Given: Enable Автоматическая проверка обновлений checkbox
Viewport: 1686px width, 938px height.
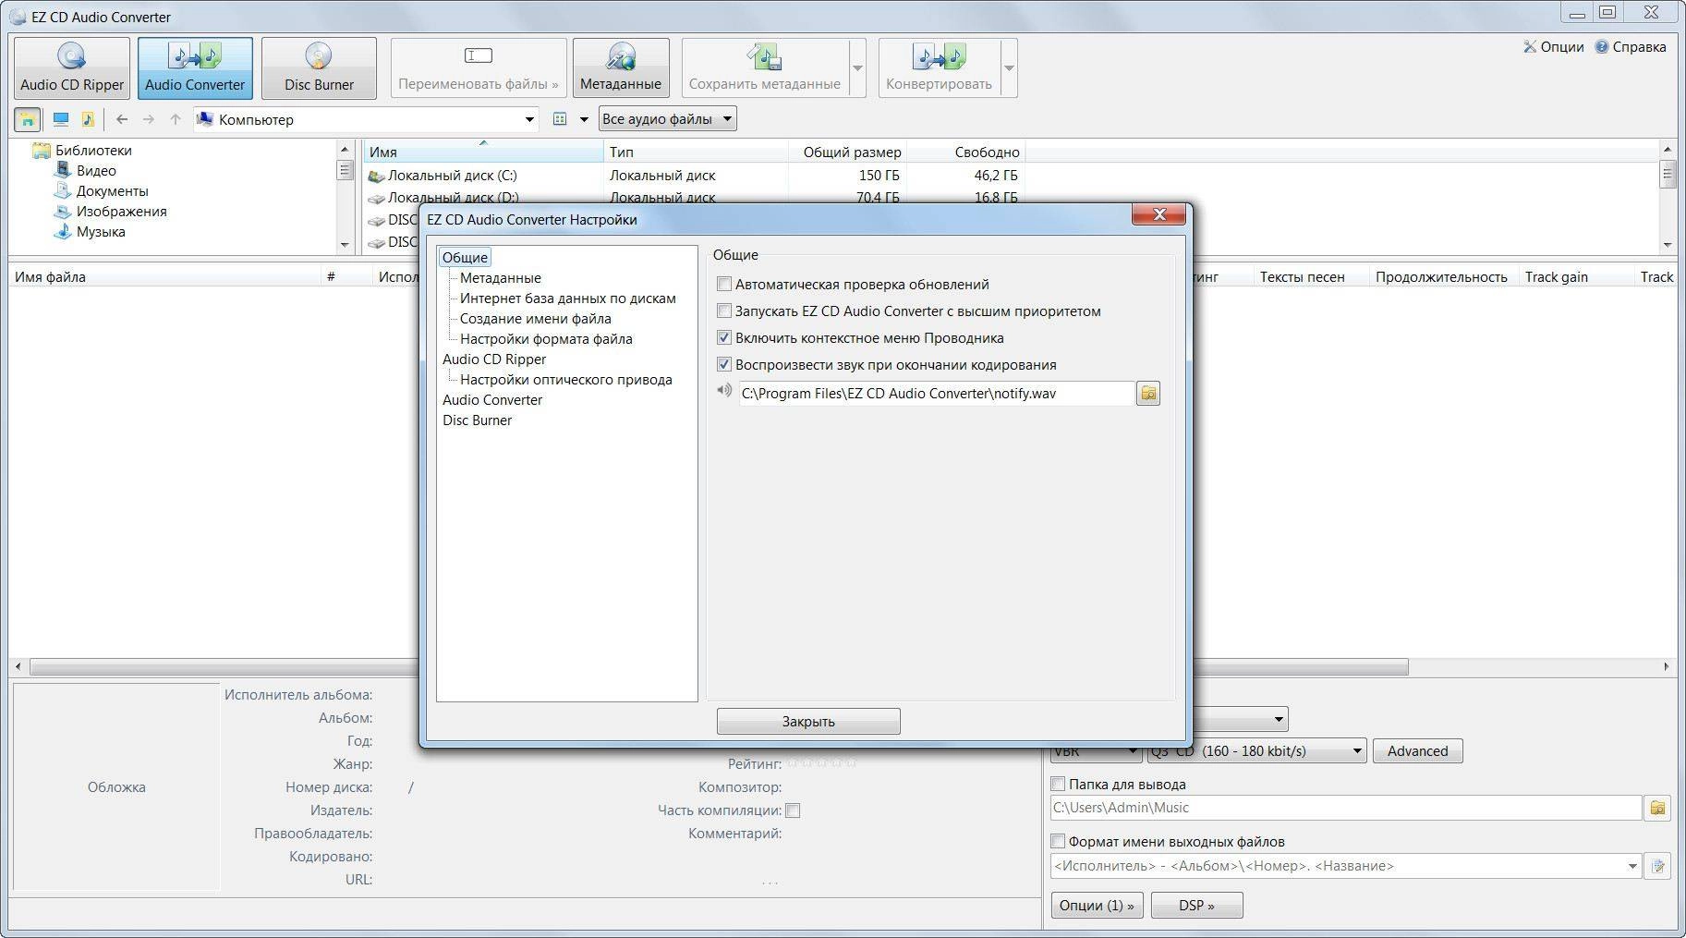Looking at the screenshot, I should coord(724,285).
